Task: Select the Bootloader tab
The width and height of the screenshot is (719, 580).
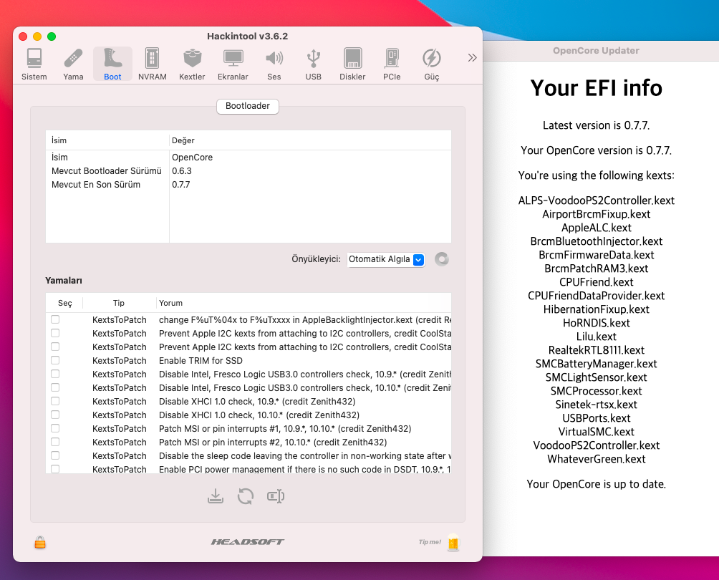Action: 248,106
